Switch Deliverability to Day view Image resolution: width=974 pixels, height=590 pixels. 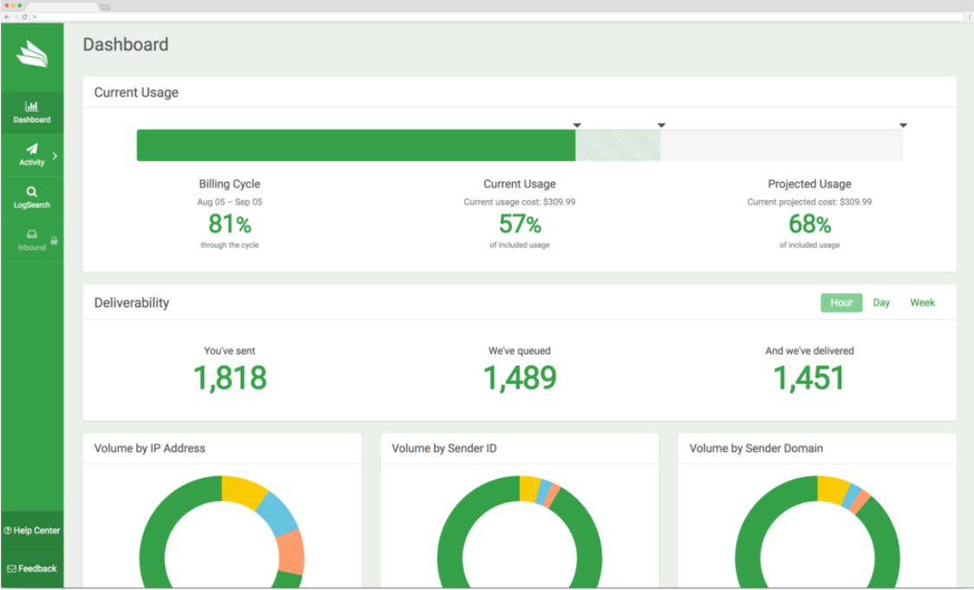pyautogui.click(x=881, y=302)
